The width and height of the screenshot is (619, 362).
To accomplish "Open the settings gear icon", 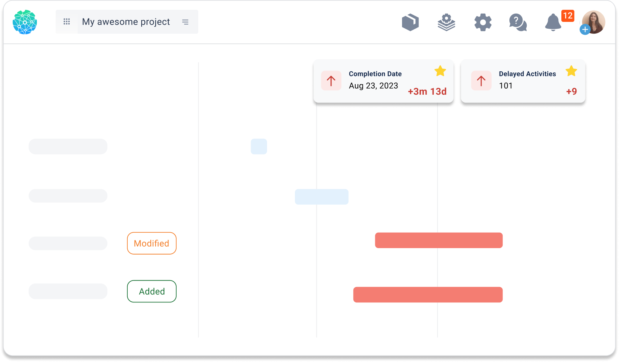I will 483,22.
